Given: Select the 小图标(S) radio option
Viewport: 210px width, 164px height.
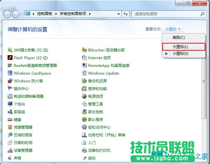Looking at the screenshot, I should click(184, 54).
